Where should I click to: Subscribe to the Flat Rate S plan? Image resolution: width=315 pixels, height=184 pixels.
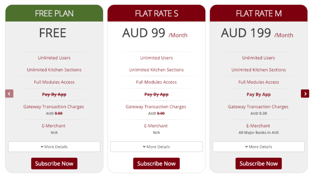[x=156, y=163]
